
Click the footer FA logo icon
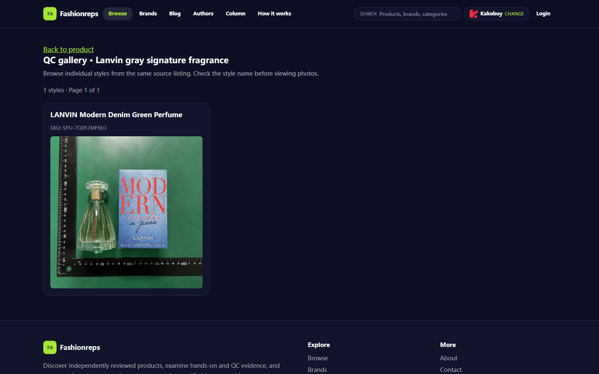(x=50, y=347)
